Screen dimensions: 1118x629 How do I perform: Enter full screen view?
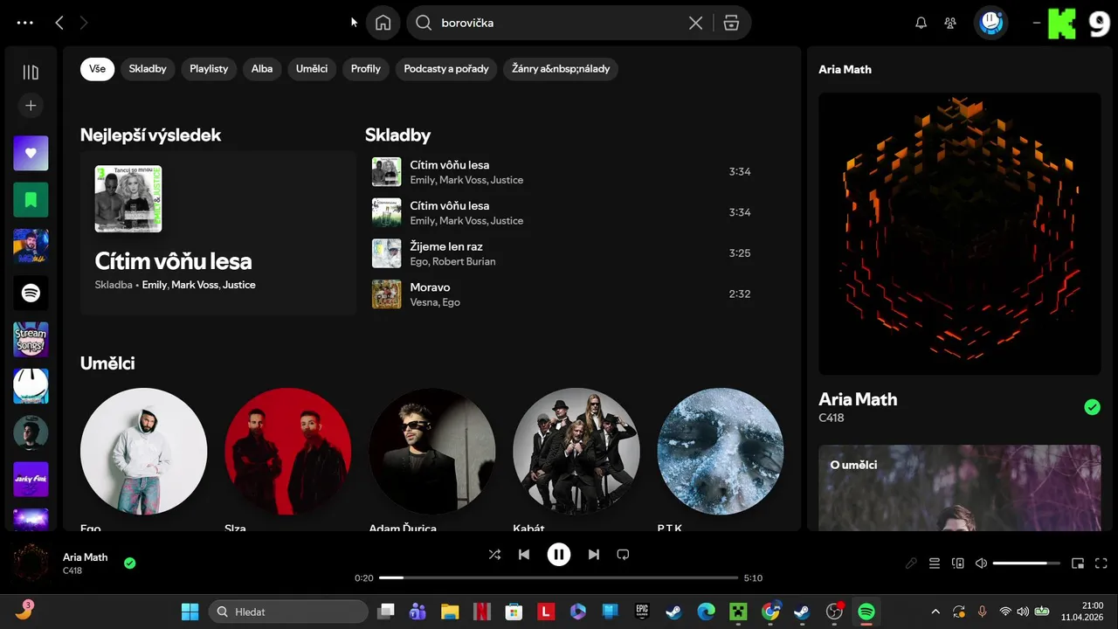coord(1101,563)
